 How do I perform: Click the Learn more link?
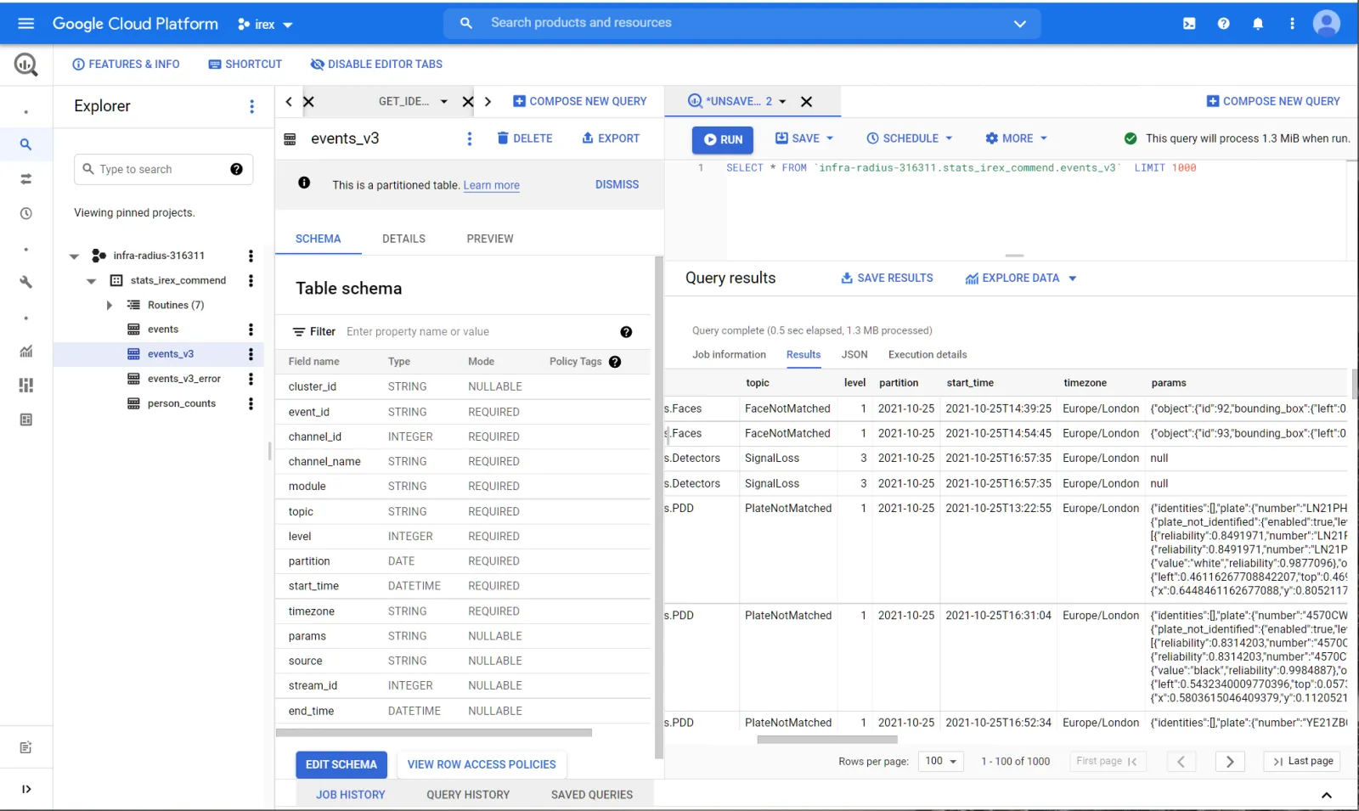(491, 185)
